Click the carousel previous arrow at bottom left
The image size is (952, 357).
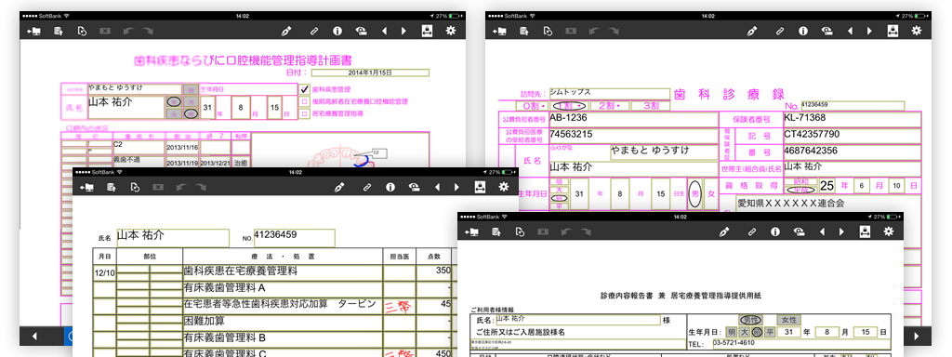click(x=34, y=336)
